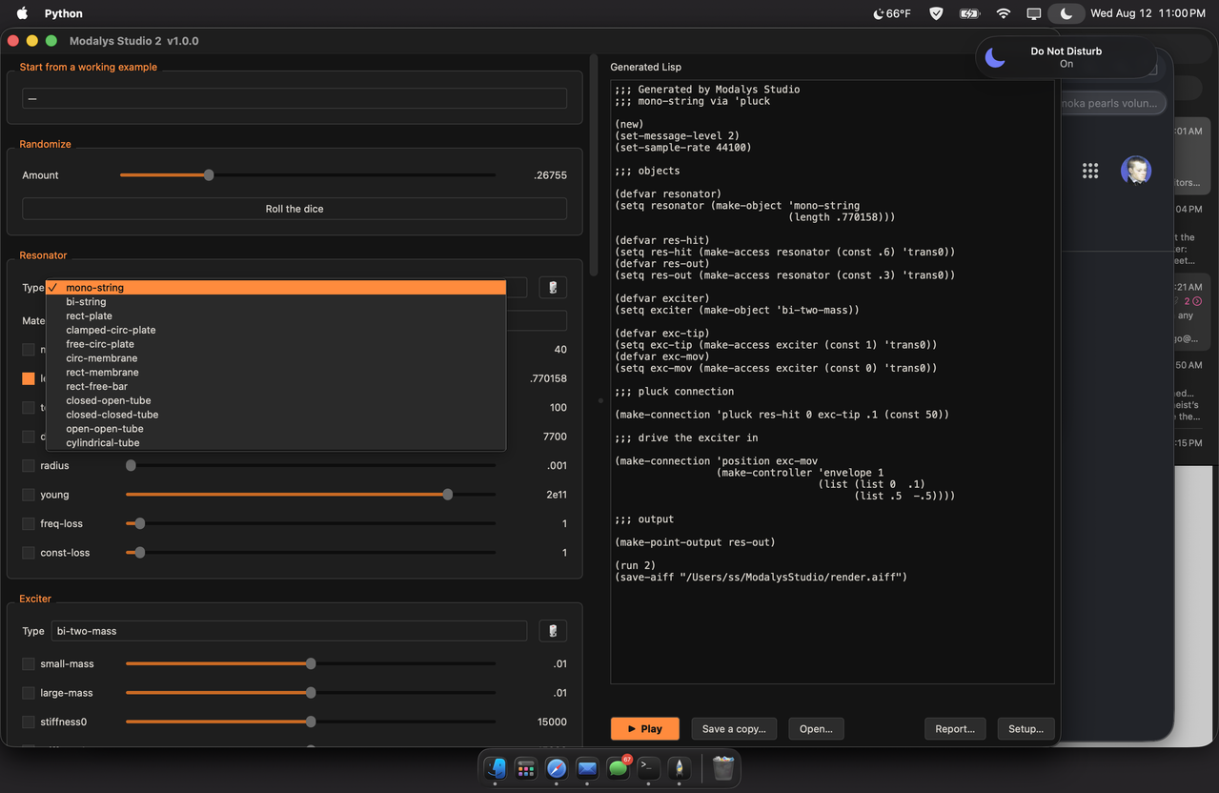The width and height of the screenshot is (1219, 793).
Task: Choose open-open-tube resonator type
Action: point(276,429)
